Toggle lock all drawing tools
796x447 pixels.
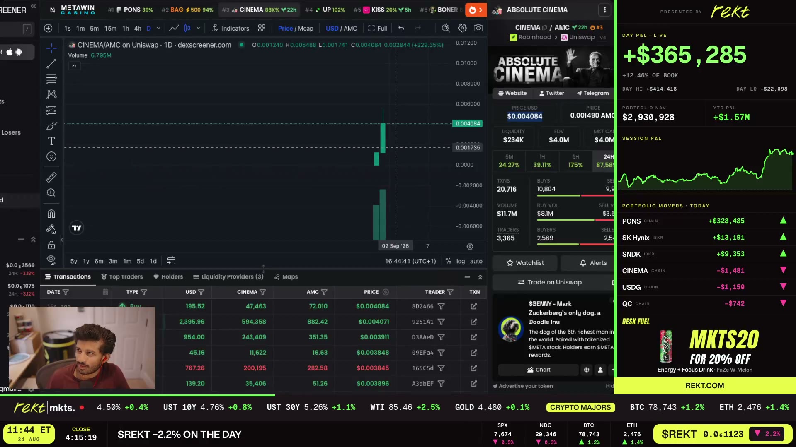pos(51,245)
